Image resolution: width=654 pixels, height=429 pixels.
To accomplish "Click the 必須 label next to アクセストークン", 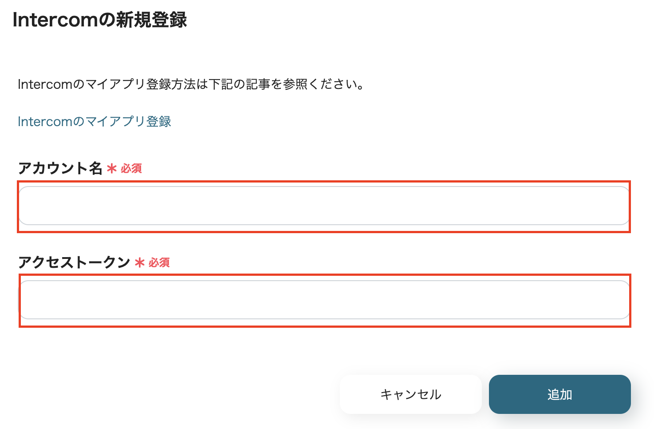I will click(x=160, y=263).
